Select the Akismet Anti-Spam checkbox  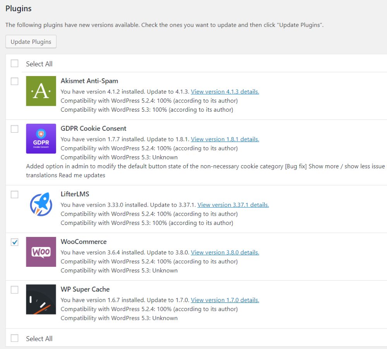click(15, 81)
